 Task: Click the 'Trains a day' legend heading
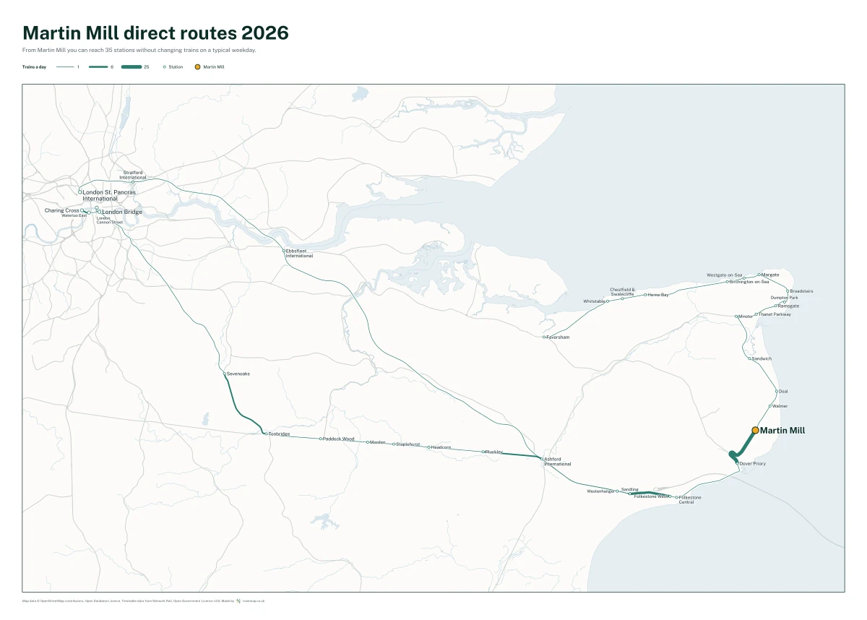click(34, 66)
